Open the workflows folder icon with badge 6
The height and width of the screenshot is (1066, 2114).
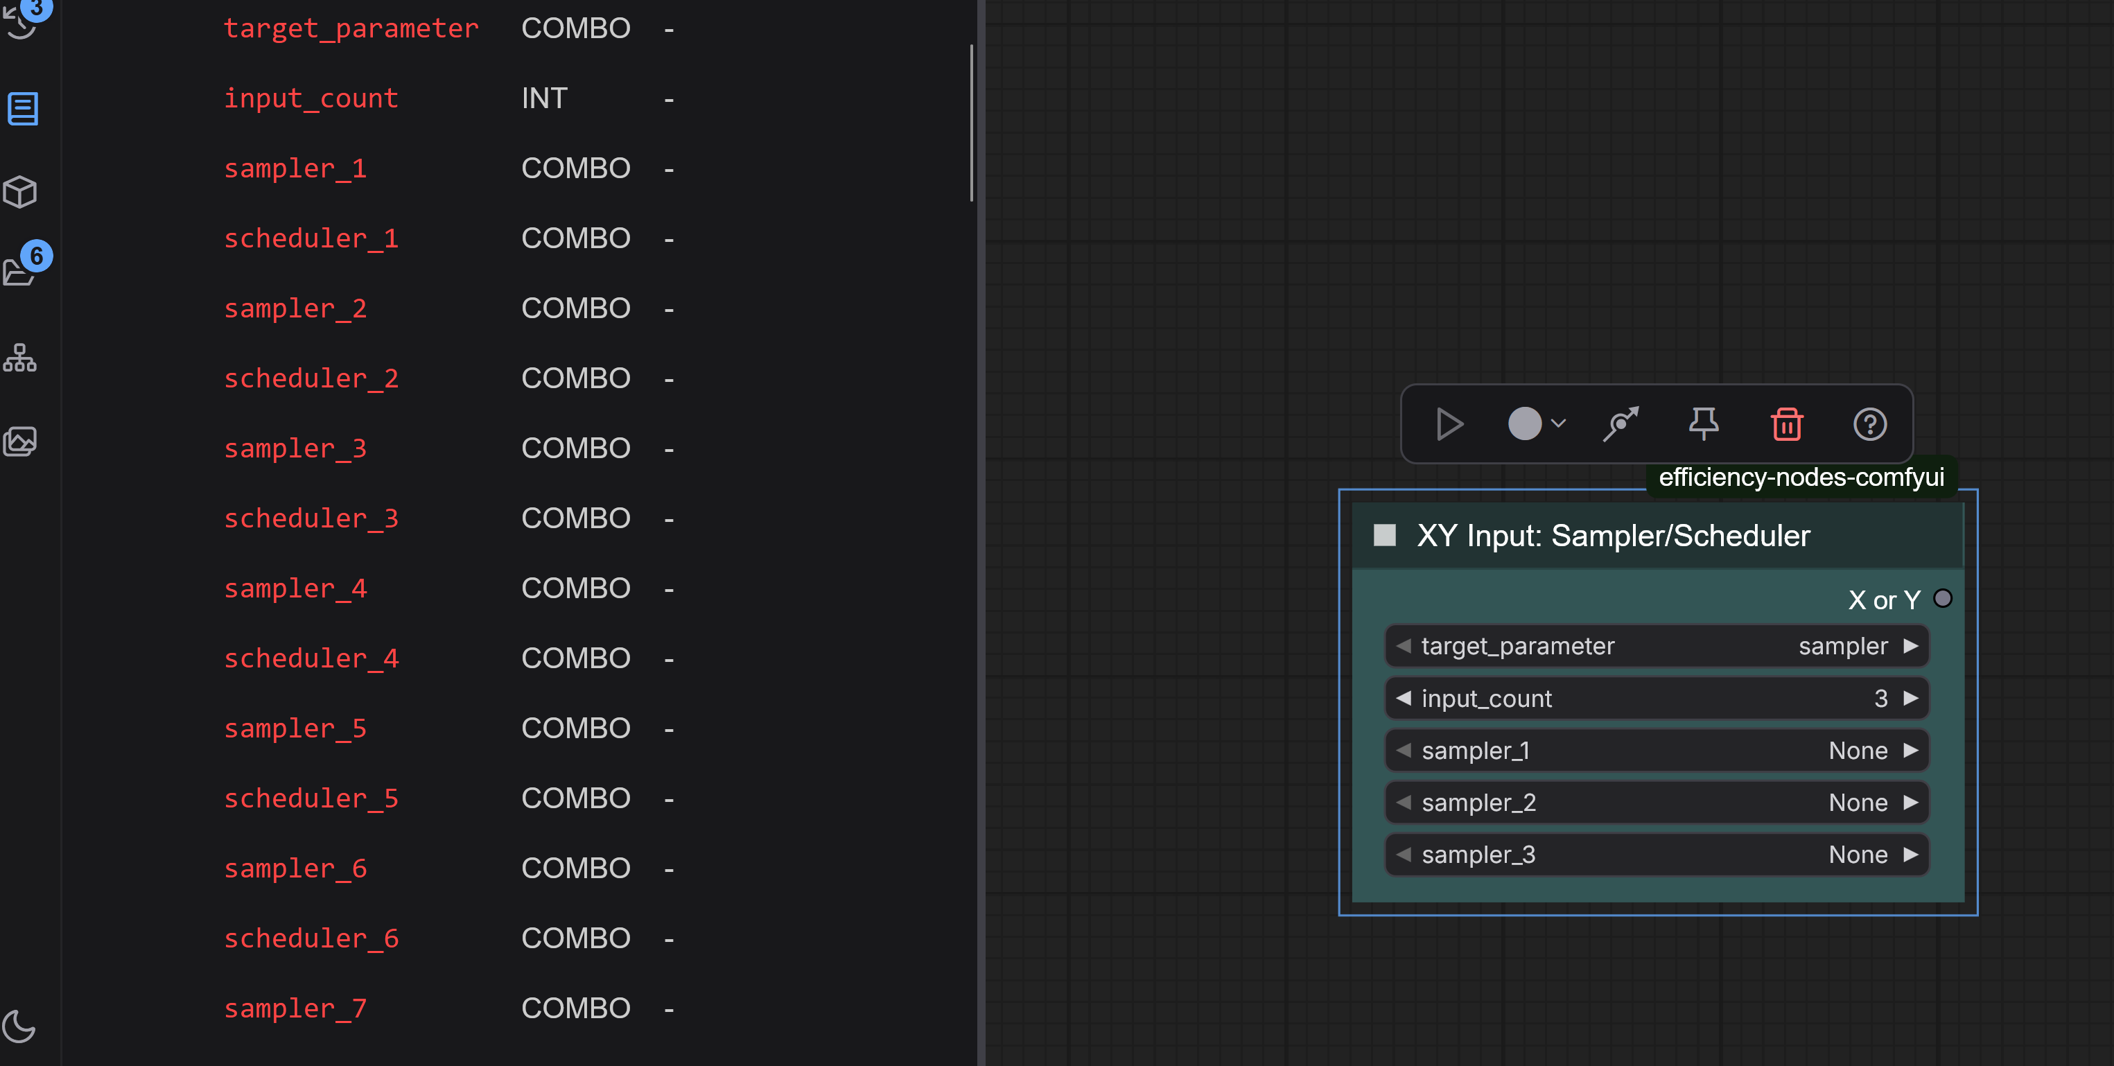point(21,271)
